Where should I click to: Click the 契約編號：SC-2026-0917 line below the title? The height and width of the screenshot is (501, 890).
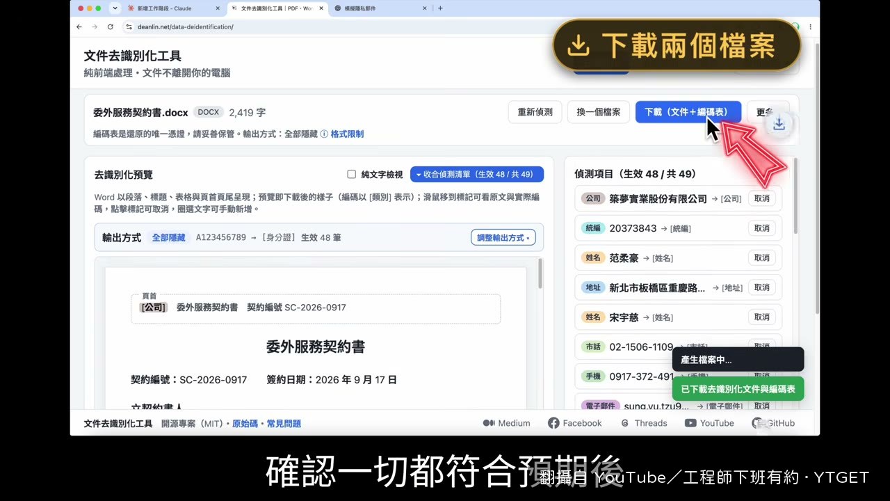tap(189, 380)
